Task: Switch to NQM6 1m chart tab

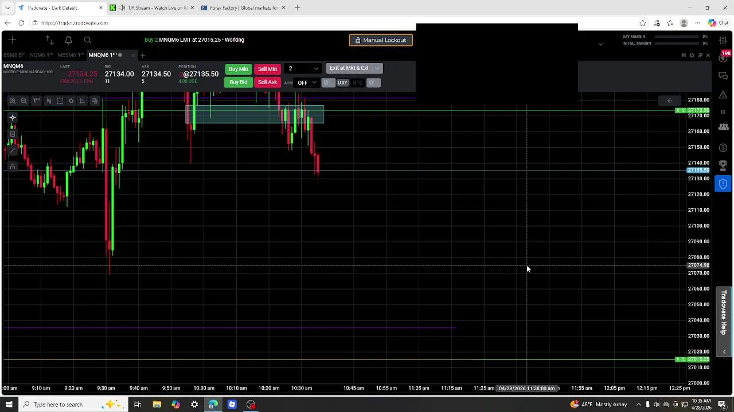Action: tap(41, 55)
